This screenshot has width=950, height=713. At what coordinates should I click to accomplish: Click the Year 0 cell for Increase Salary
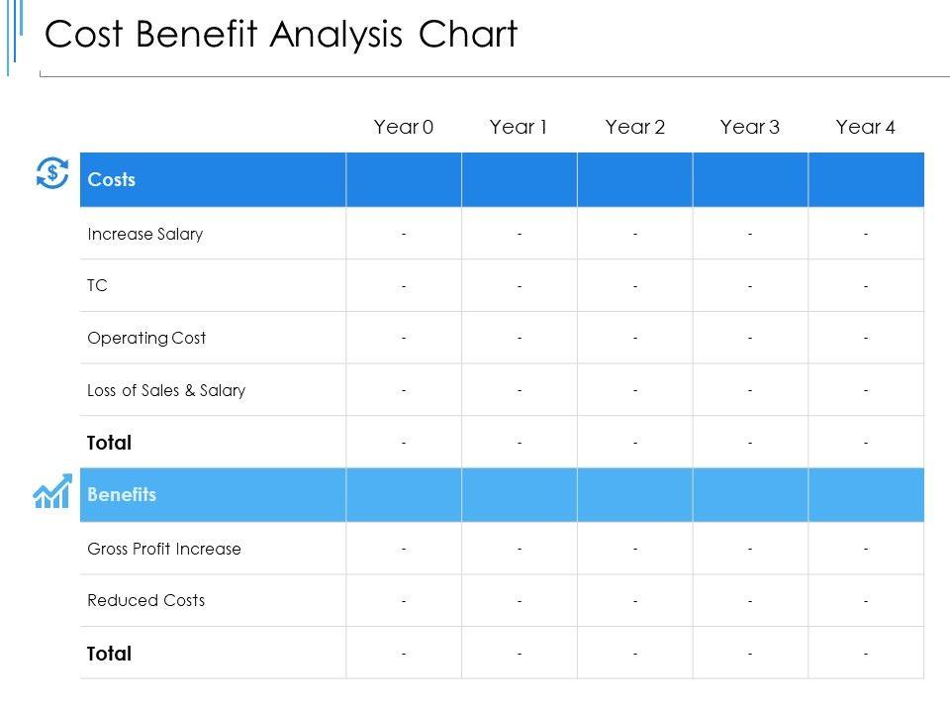click(404, 235)
